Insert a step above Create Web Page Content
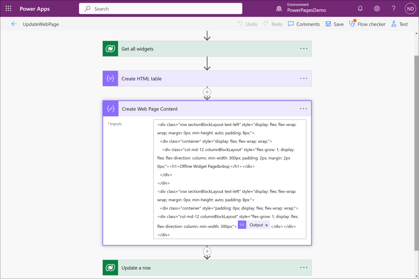Image resolution: width=419 pixels, height=279 pixels. (x=207, y=92)
